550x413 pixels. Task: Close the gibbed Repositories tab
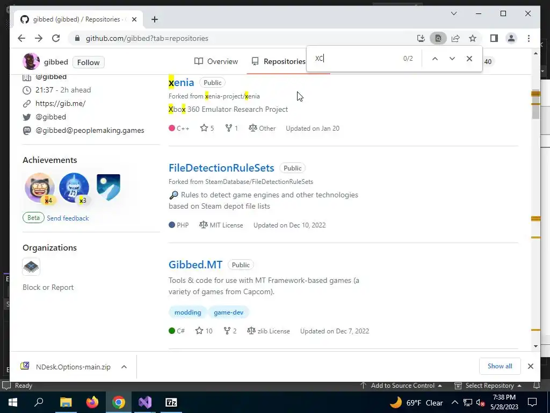click(134, 19)
